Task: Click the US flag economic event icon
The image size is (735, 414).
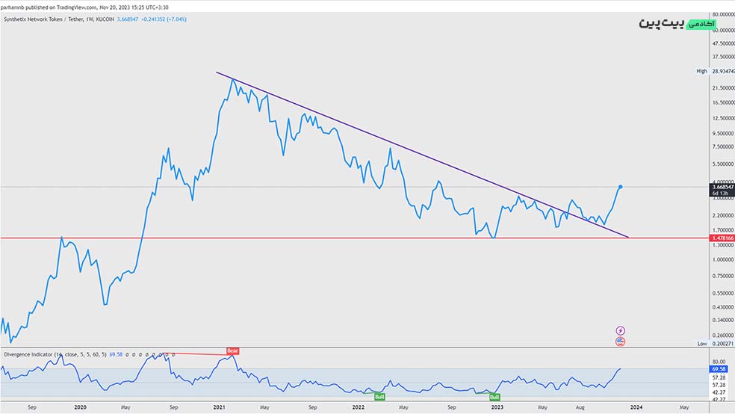Action: (620, 342)
